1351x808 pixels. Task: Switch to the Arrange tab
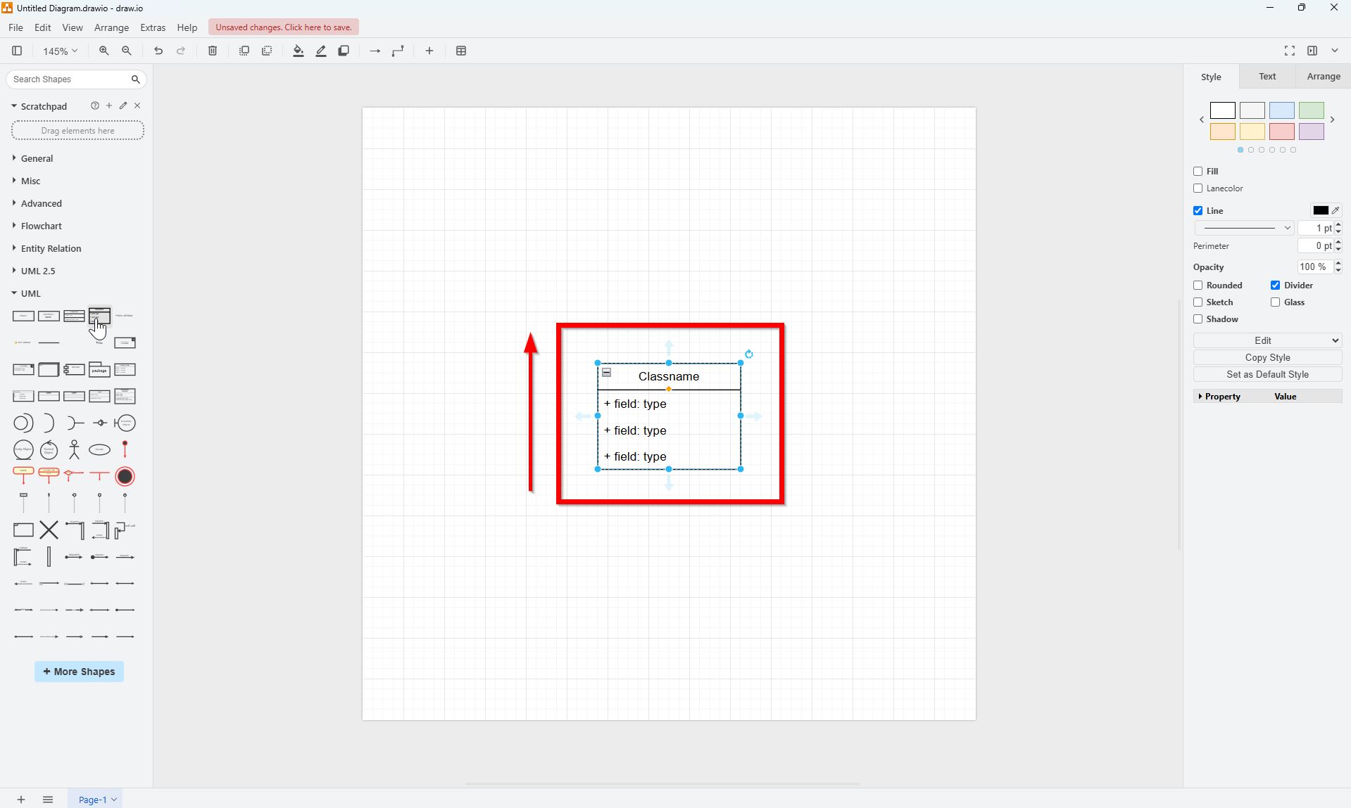[1323, 76]
